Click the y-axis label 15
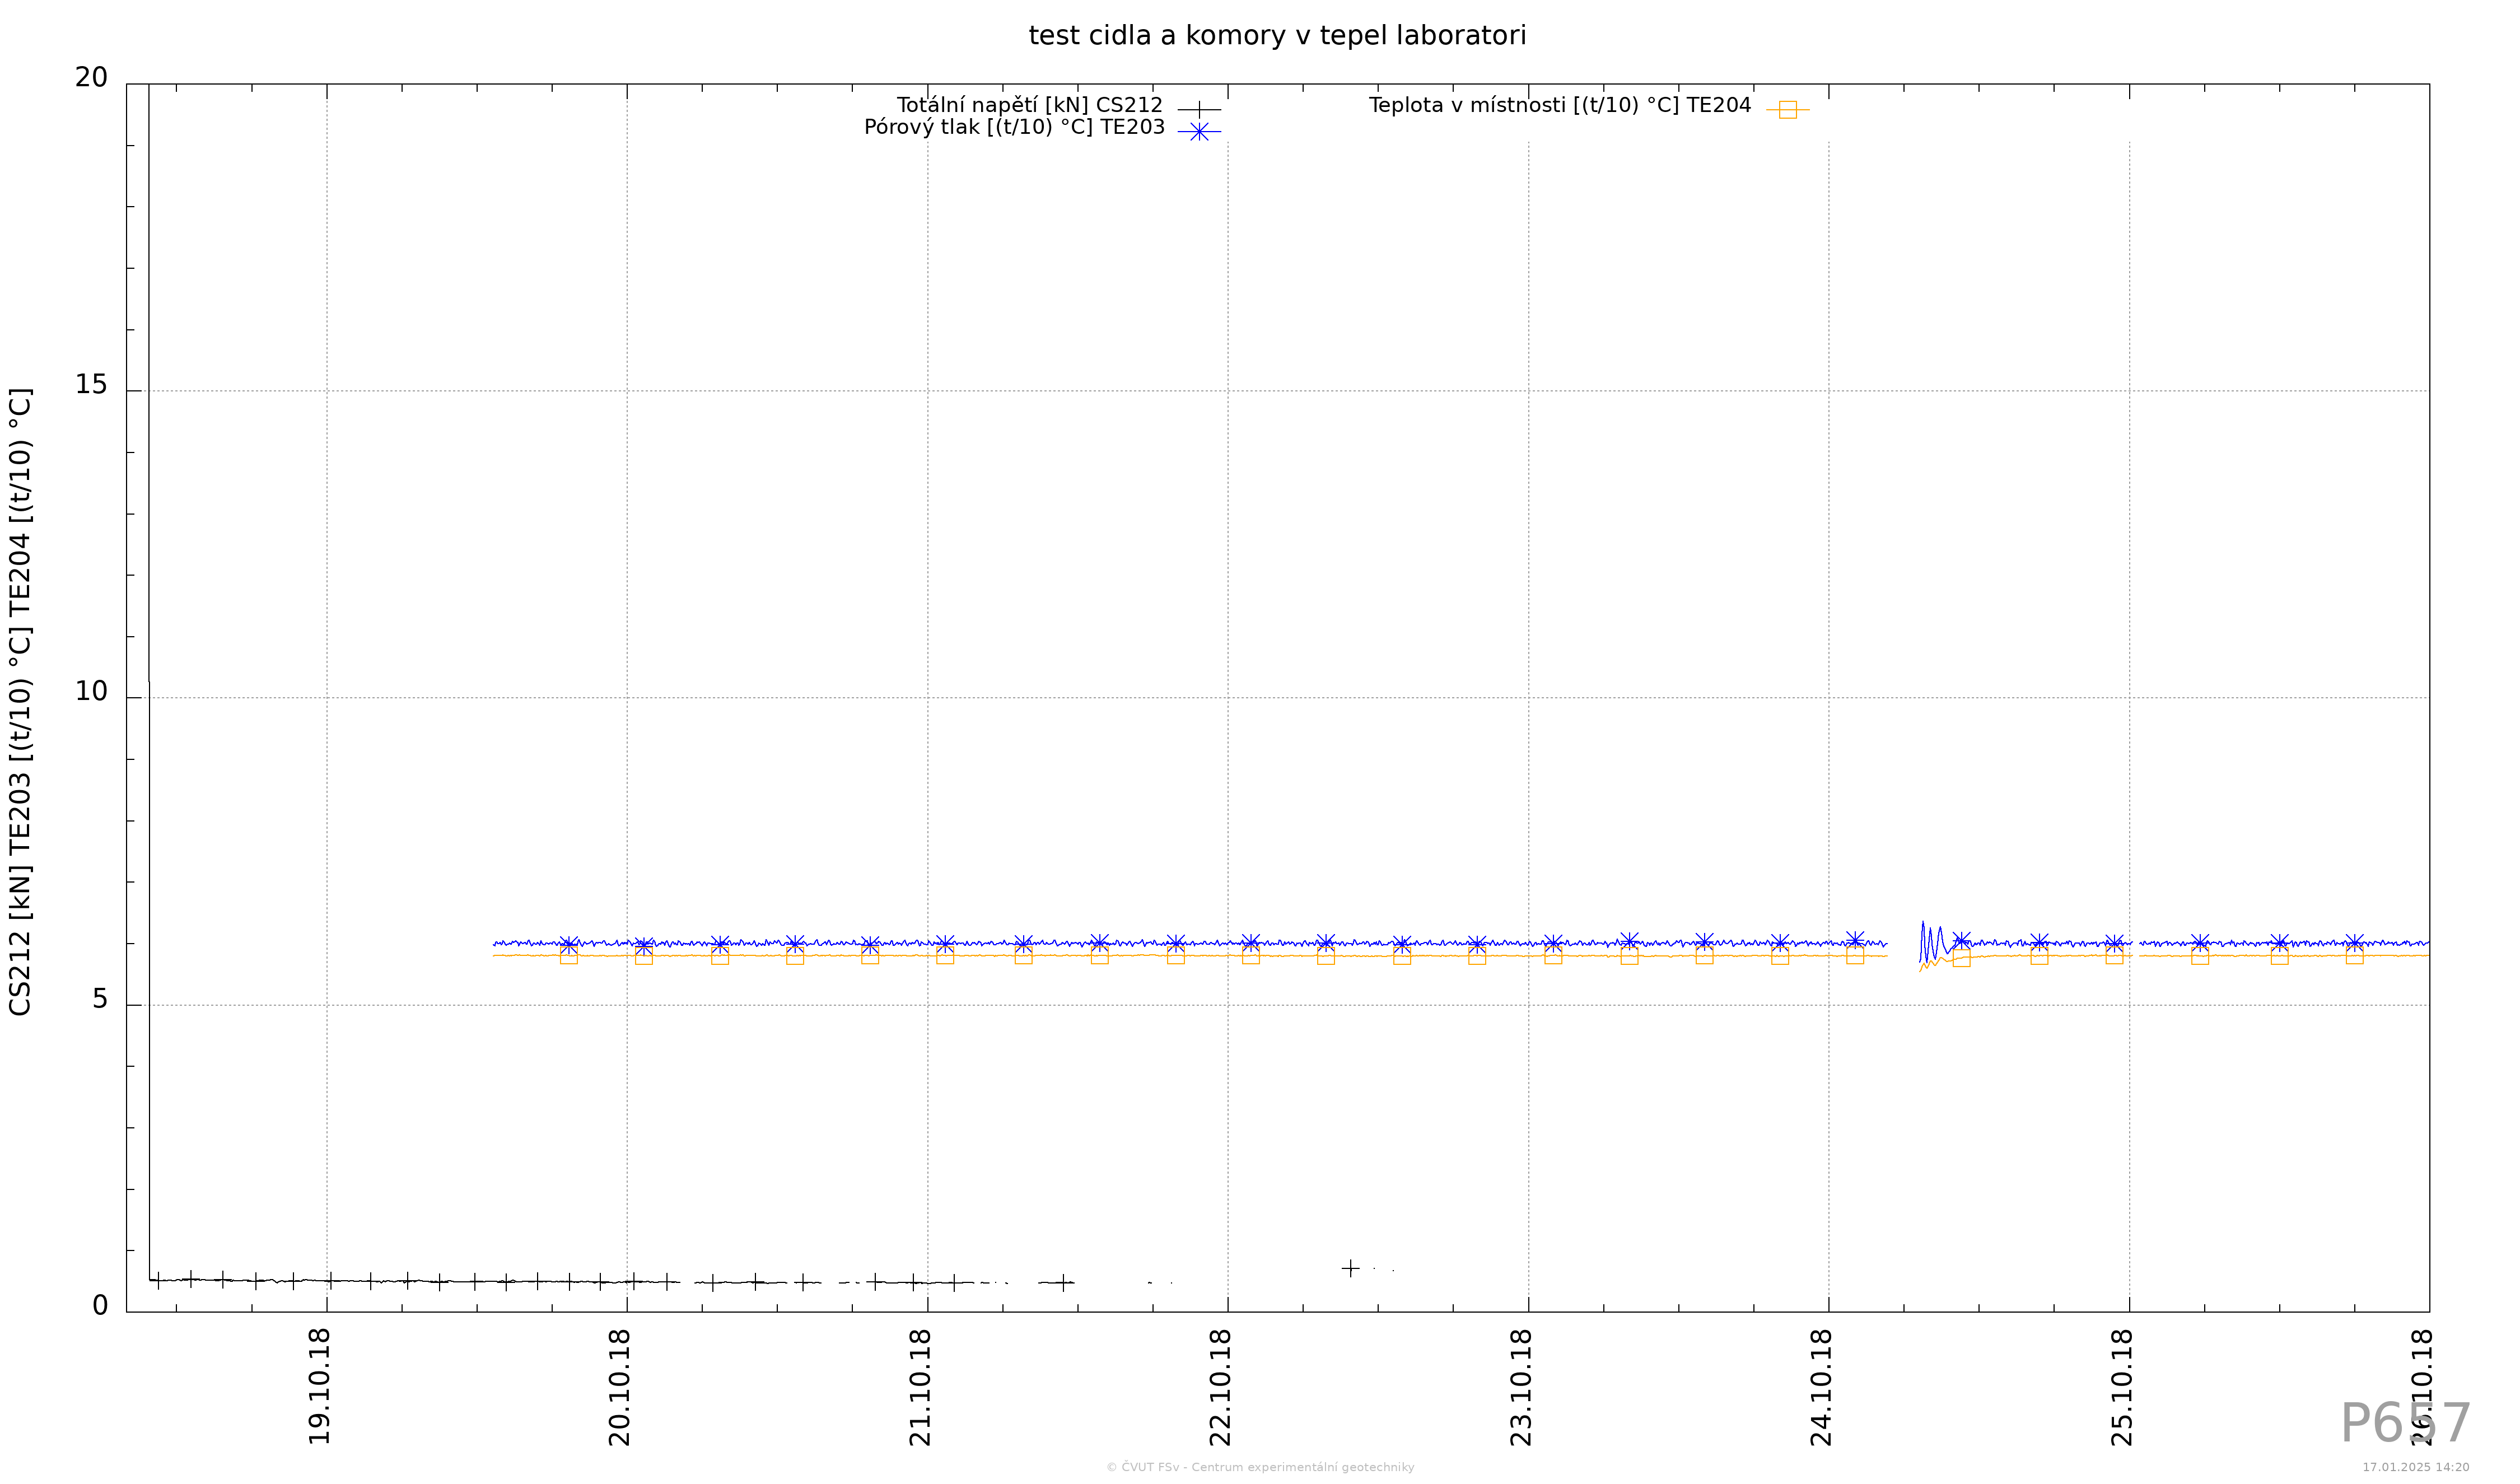Viewport: 2520px width, 1484px height. [x=91, y=385]
